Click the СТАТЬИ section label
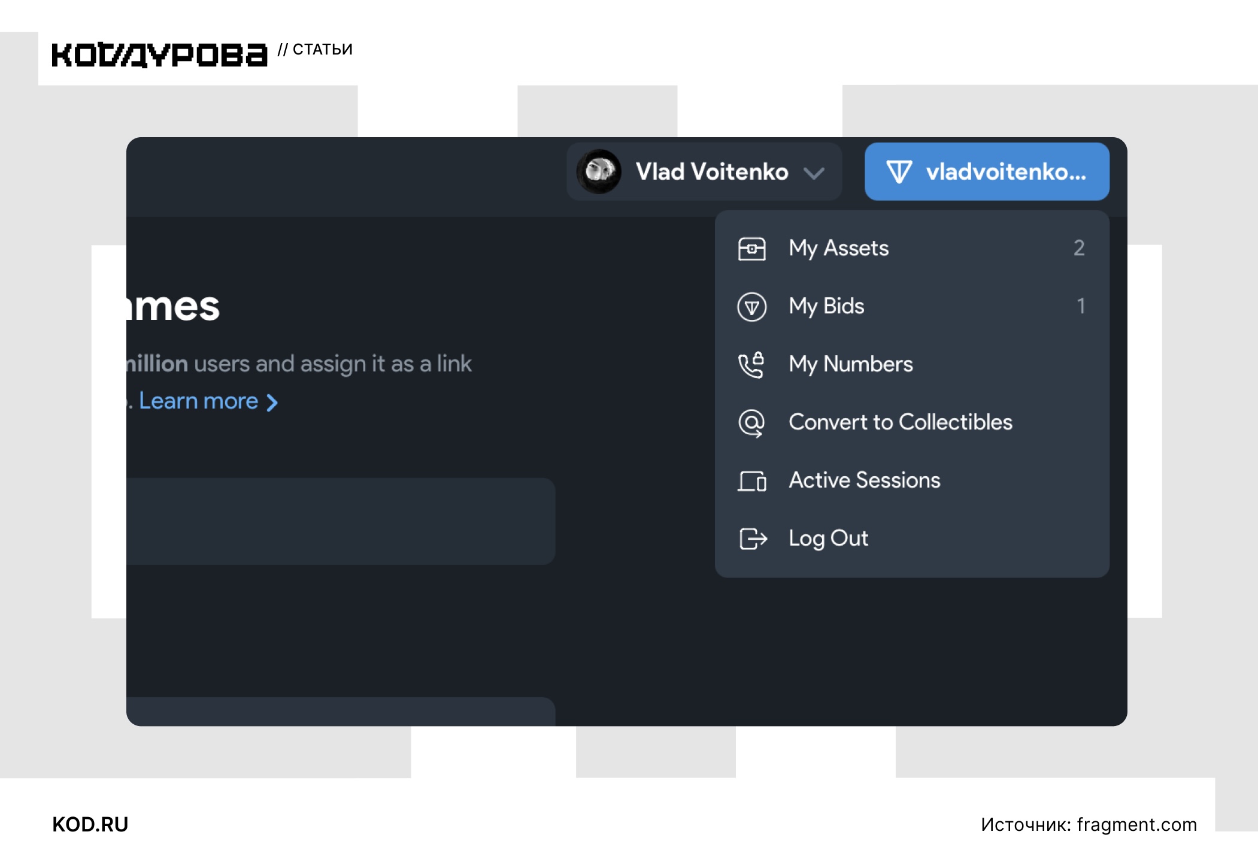Viewport: 1258px width, 862px height. coord(323,49)
